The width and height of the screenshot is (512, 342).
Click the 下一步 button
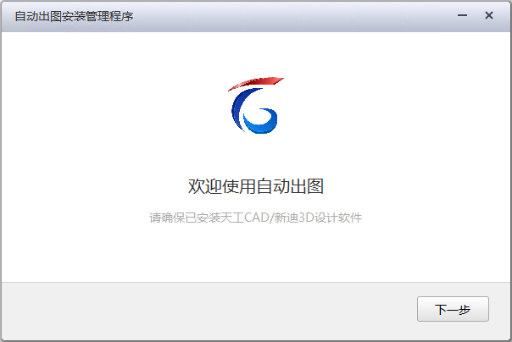pyautogui.click(x=453, y=309)
